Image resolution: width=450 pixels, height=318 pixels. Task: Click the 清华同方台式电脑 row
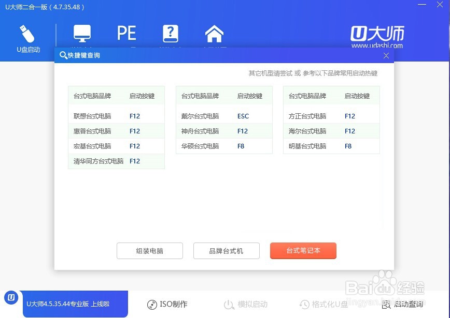(x=116, y=161)
